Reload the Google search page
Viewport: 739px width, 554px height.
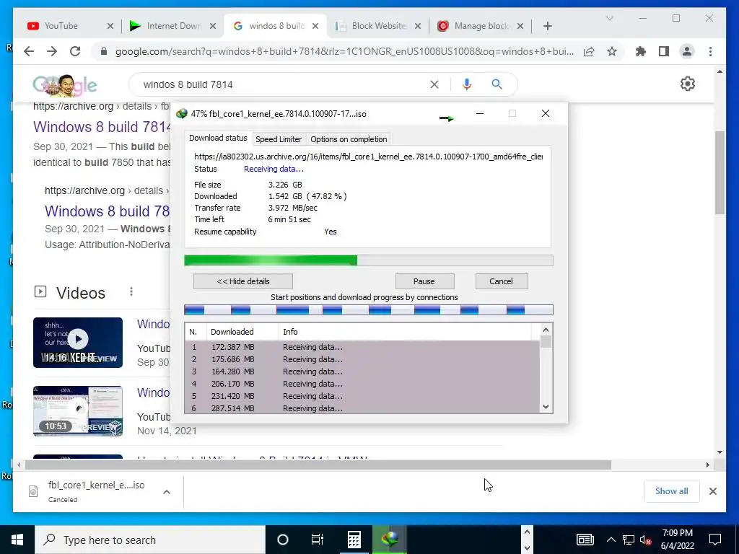(75, 51)
